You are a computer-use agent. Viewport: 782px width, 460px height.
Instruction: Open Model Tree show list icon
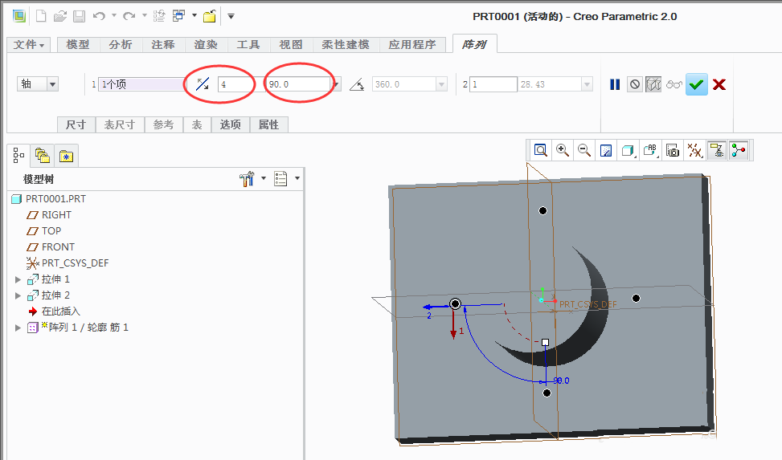coord(280,178)
